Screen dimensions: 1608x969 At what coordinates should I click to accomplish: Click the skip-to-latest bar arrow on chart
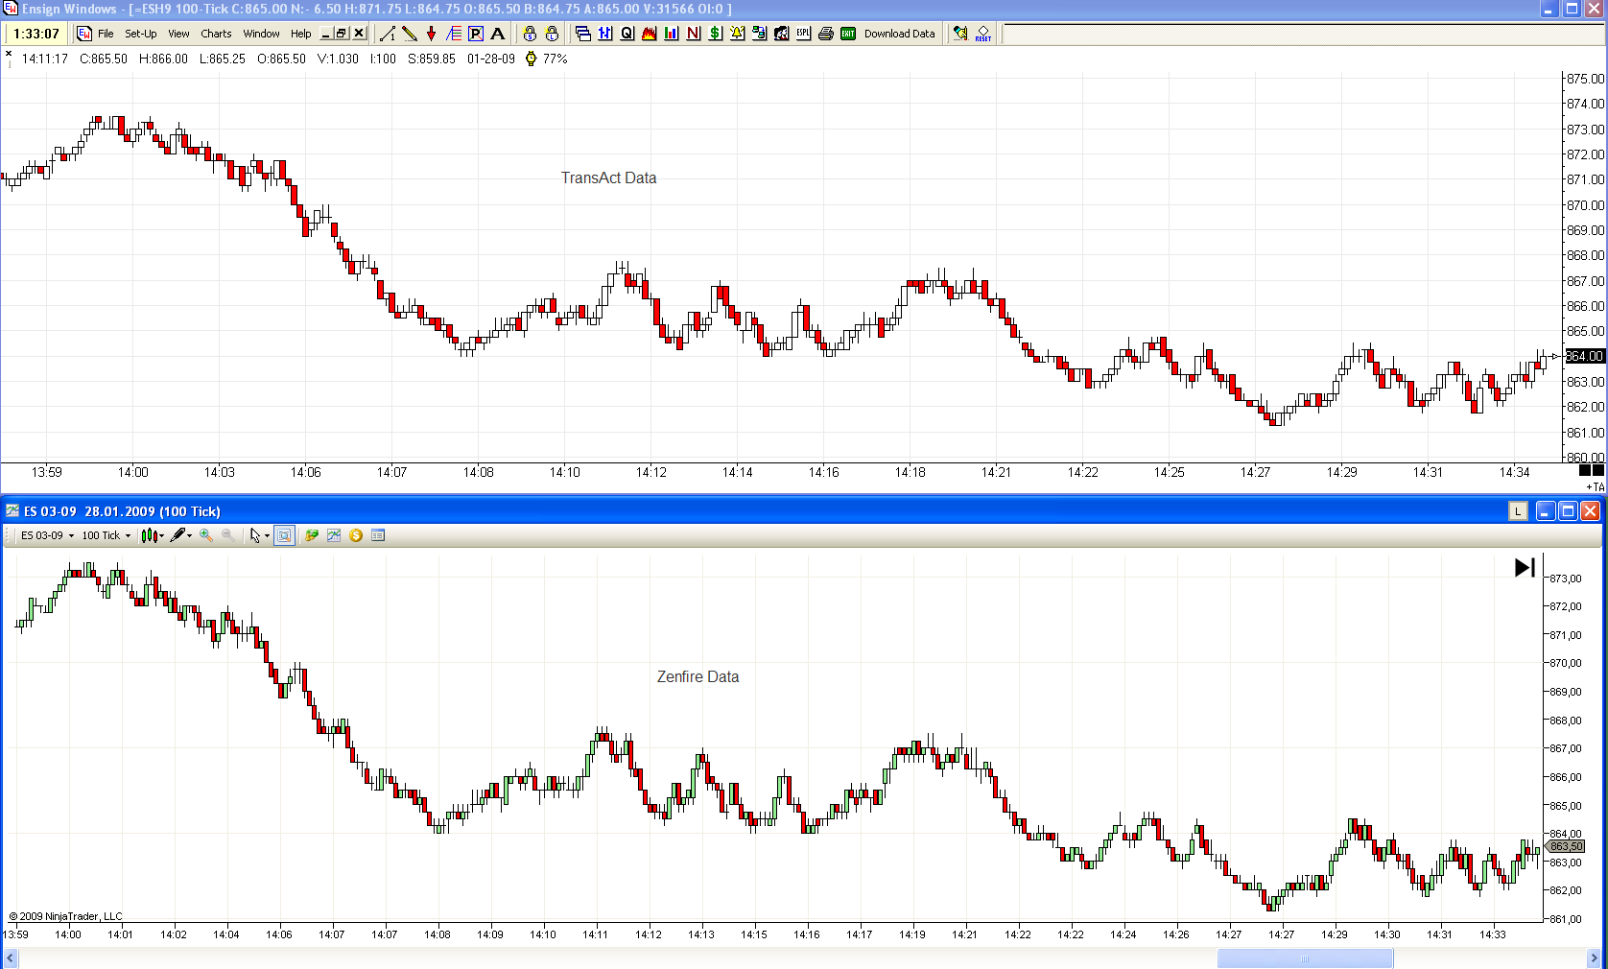pos(1525,568)
